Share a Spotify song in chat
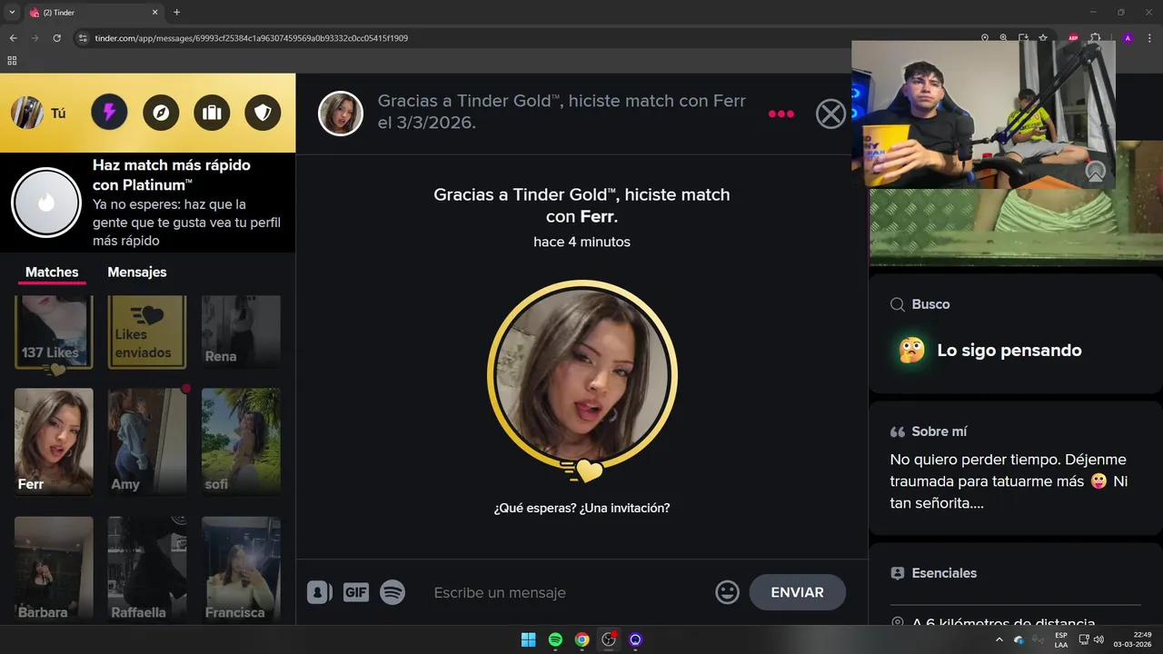 (x=393, y=592)
